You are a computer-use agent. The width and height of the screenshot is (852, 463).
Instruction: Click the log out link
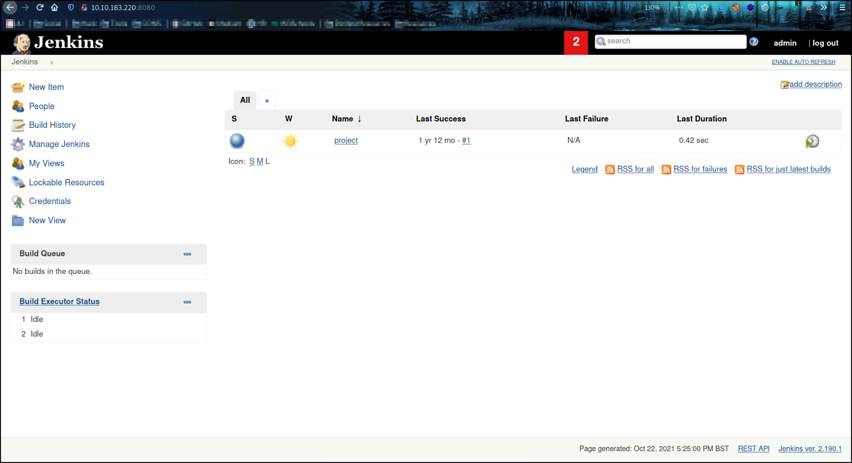tap(825, 43)
